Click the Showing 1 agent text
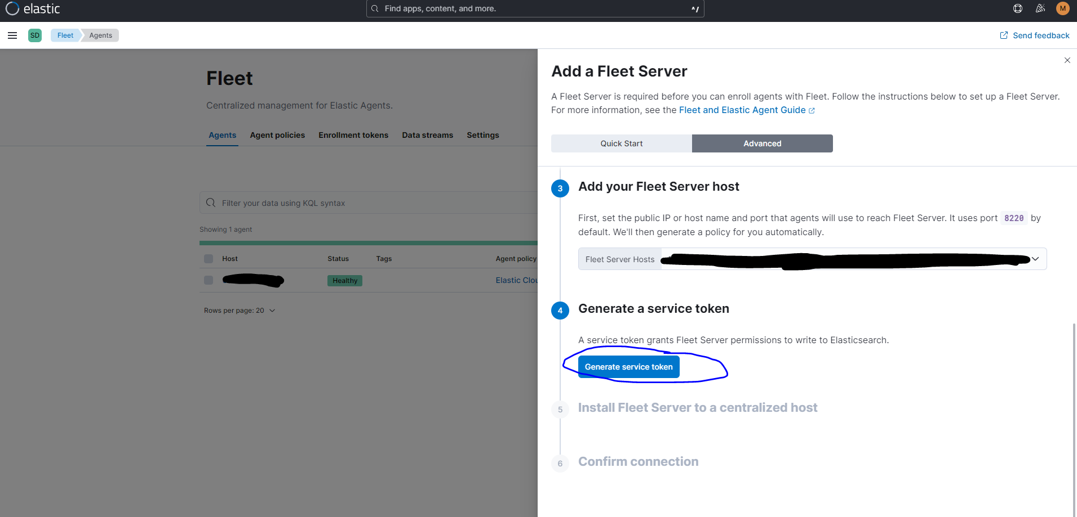Screen dimensions: 1077x517 pos(225,230)
